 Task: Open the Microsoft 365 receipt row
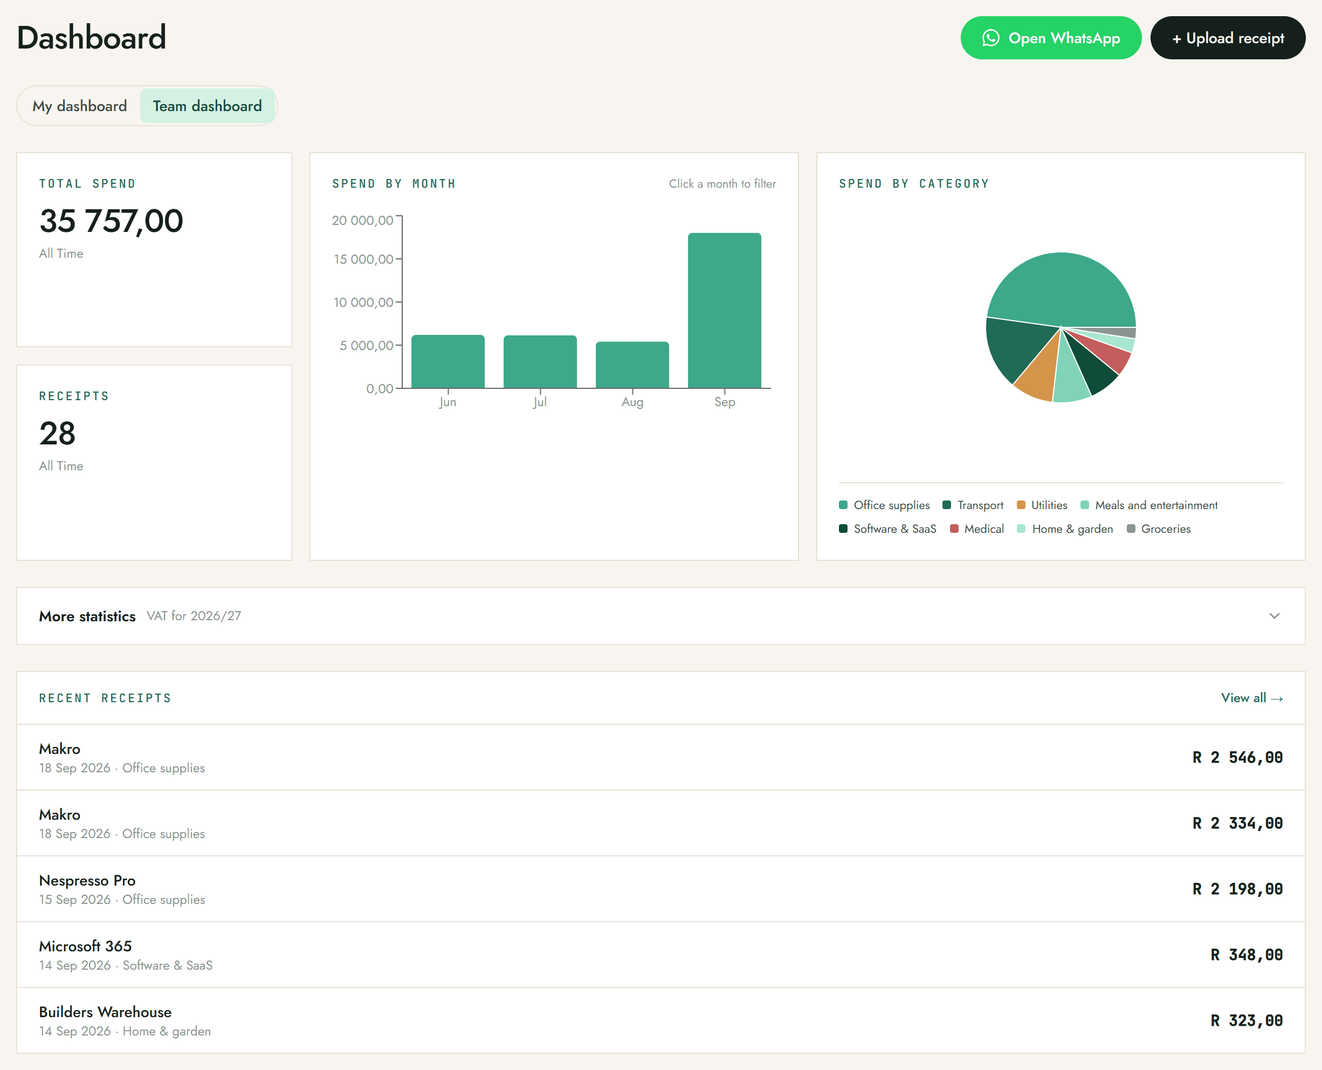coord(660,955)
